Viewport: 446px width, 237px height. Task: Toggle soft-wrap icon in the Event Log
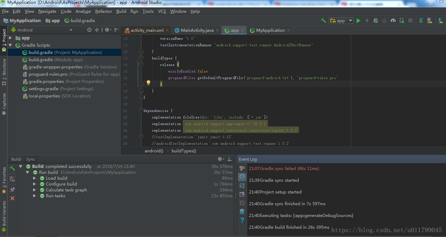[242, 186]
